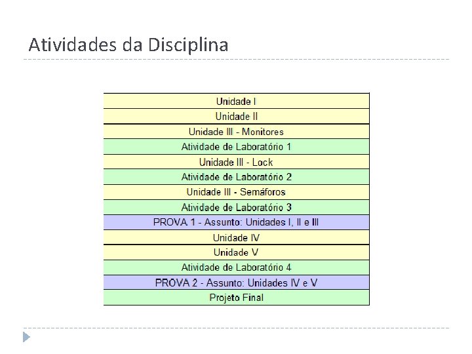Select the Unidade II row

tap(236, 116)
